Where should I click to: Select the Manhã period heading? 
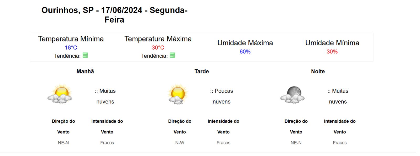85,71
